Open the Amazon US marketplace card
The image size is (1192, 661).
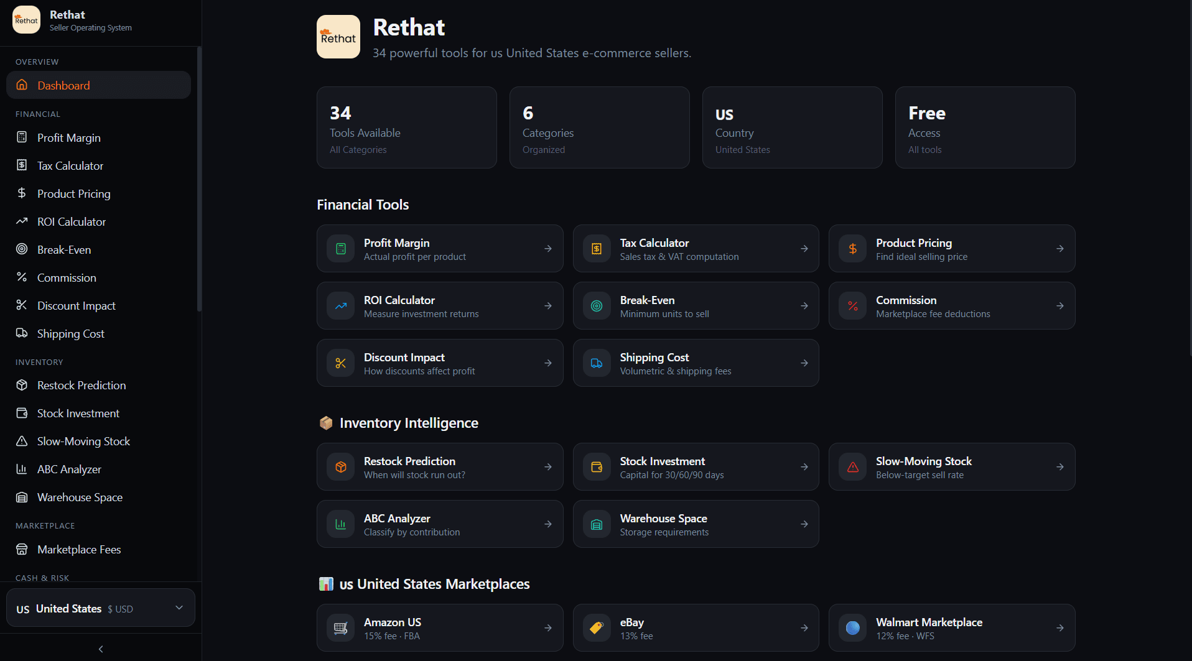[x=440, y=627]
